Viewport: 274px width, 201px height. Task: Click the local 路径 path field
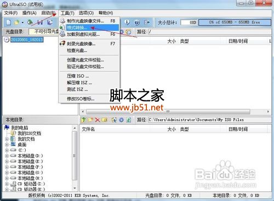tap(210, 120)
